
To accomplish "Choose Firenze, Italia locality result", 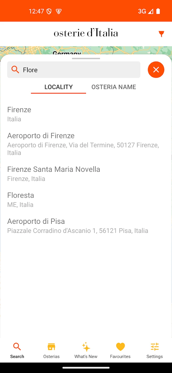I will [x=19, y=114].
